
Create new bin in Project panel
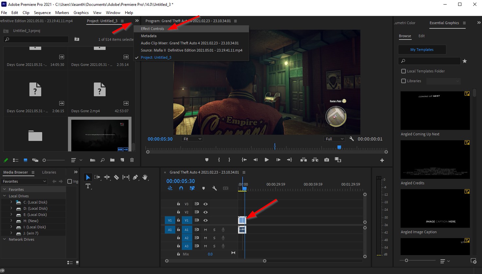pos(112,160)
